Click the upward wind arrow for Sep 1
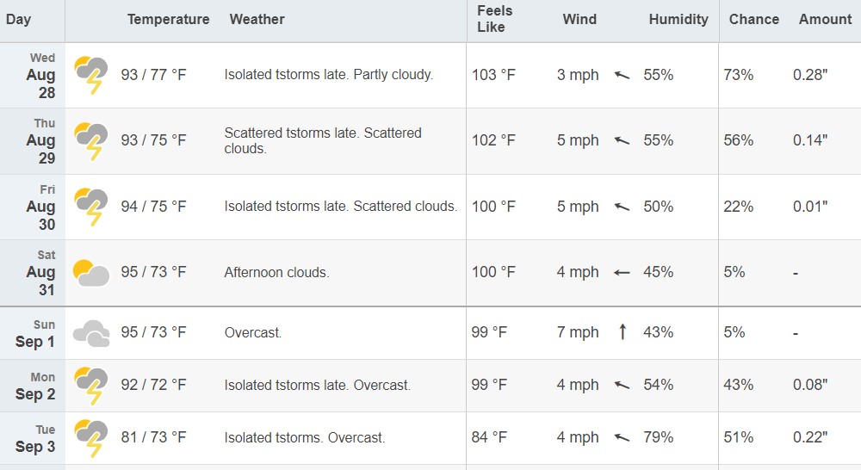Screen dimensions: 861x470 point(623,331)
